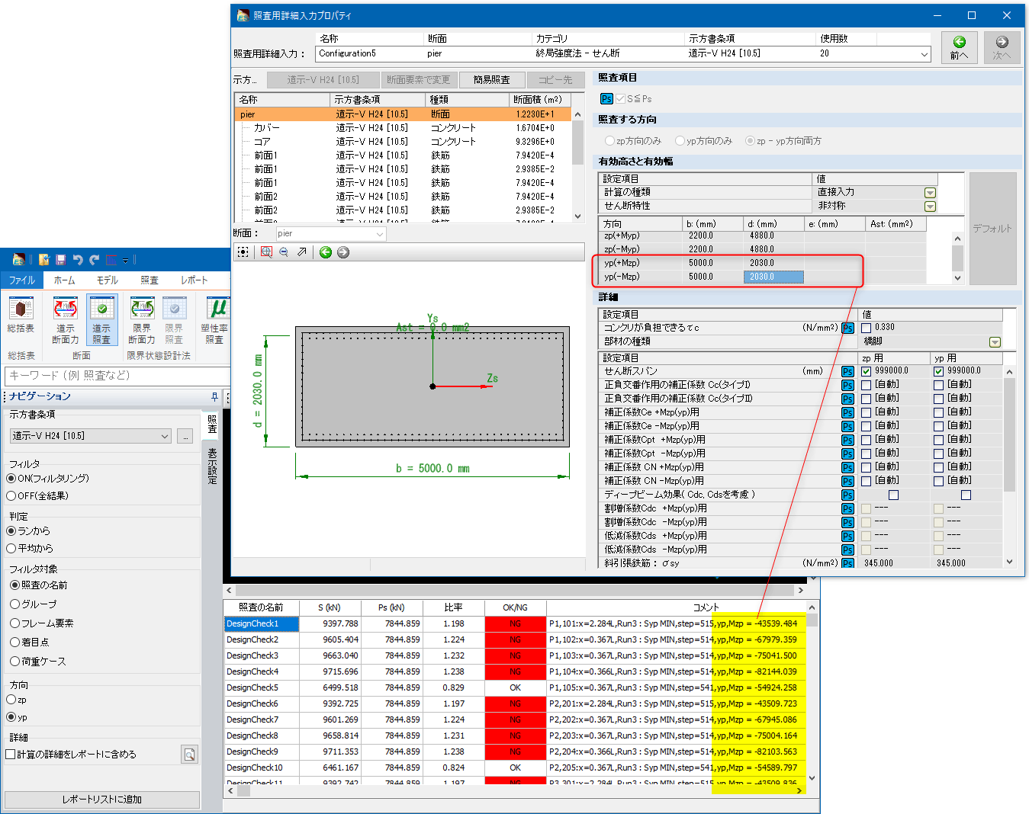Switch to the モデル ribbon tab
This screenshot has width=1029, height=814.
[x=107, y=280]
